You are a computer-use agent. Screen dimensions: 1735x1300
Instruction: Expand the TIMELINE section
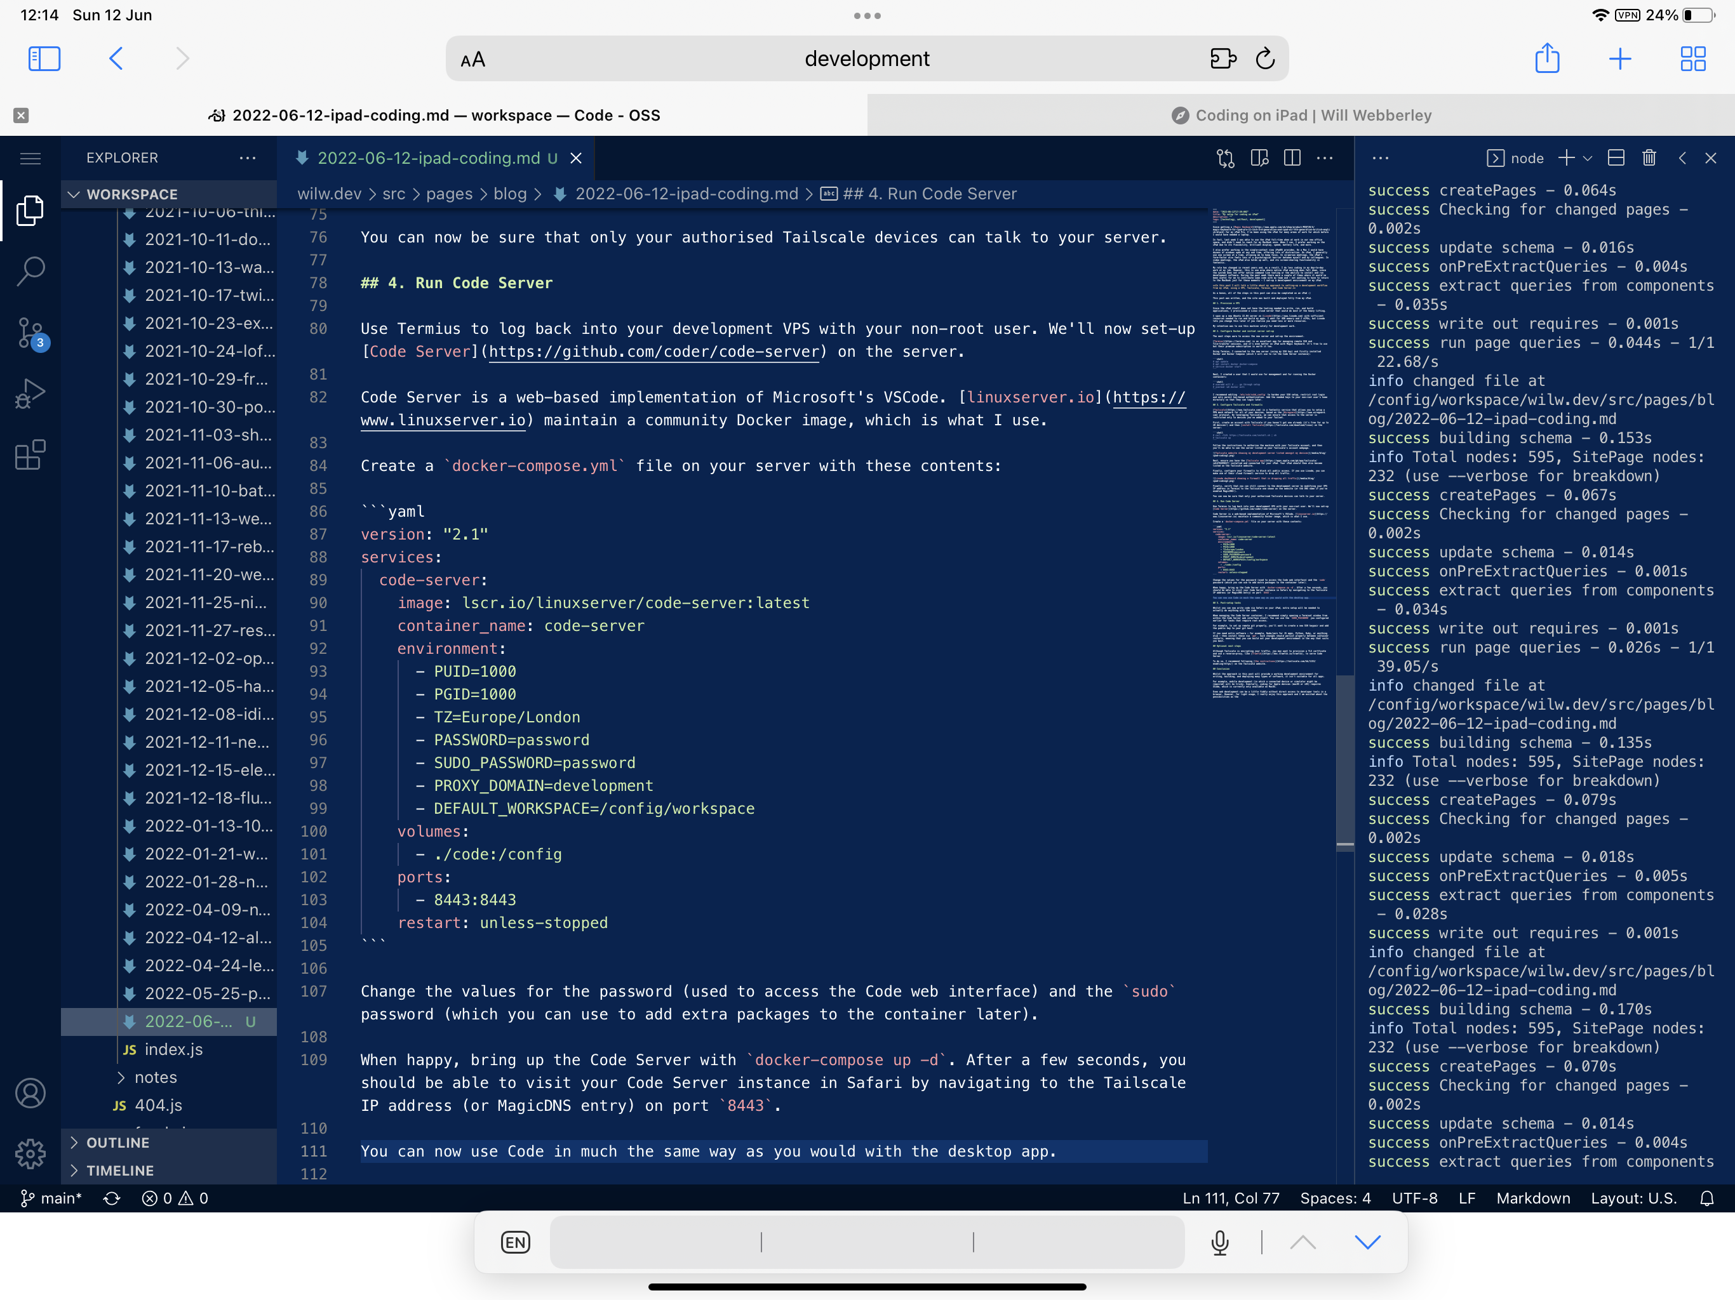click(121, 1170)
